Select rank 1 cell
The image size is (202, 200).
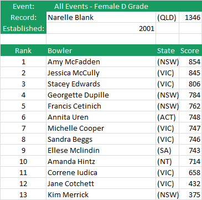coord(23,61)
